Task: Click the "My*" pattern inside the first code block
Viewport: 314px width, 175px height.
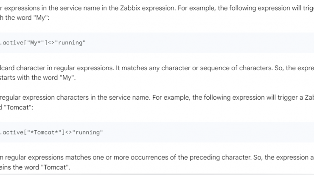Action: coord(36,43)
